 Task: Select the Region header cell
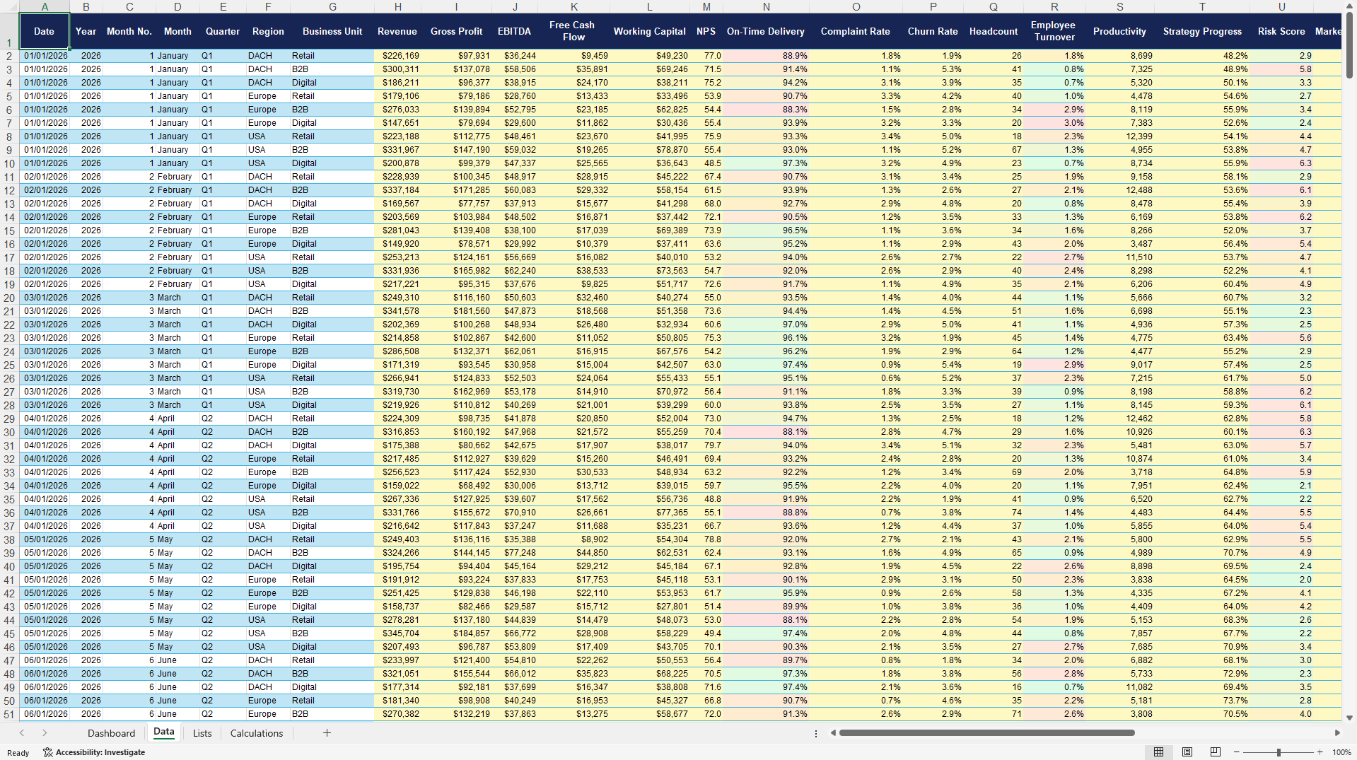point(268,31)
